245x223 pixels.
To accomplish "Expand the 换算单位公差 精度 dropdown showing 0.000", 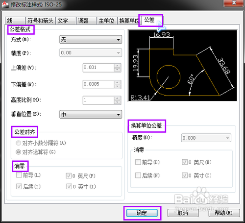I will tap(206, 138).
